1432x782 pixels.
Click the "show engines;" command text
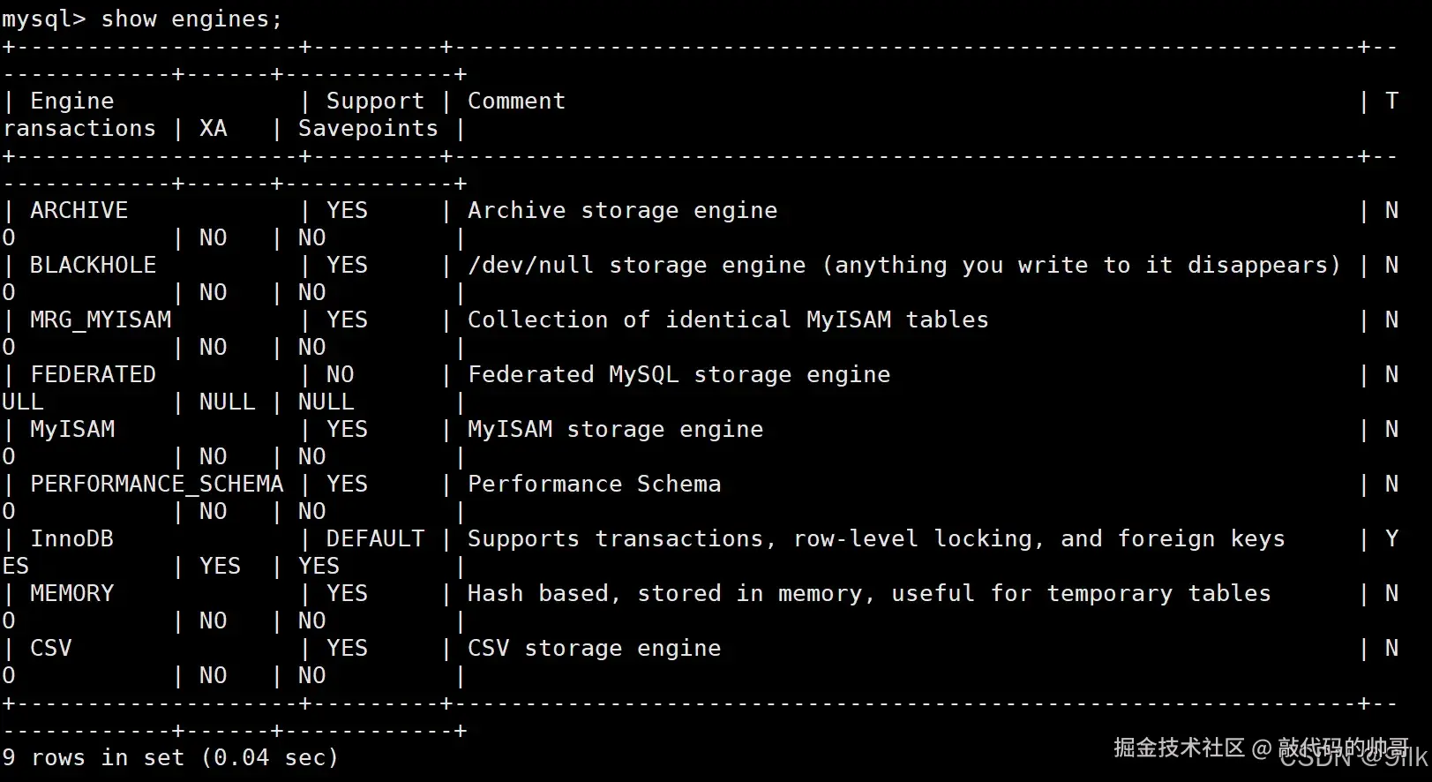[x=191, y=19]
